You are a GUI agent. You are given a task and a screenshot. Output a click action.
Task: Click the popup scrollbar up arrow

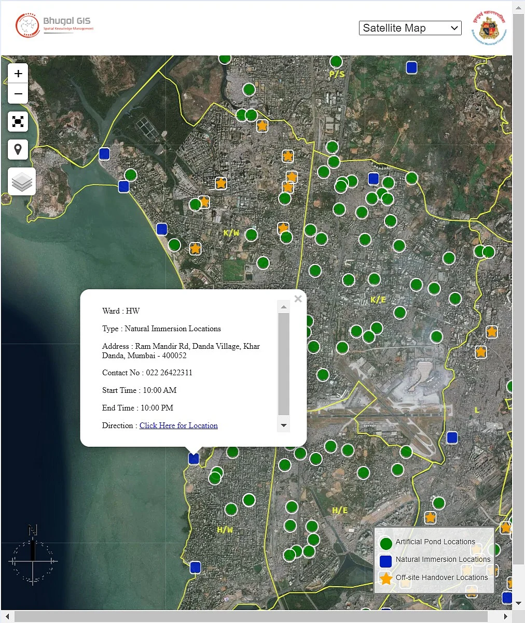(284, 307)
